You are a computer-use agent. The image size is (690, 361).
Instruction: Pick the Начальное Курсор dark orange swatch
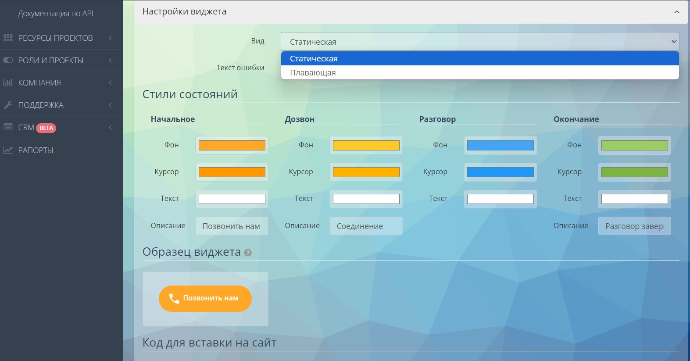click(x=232, y=172)
